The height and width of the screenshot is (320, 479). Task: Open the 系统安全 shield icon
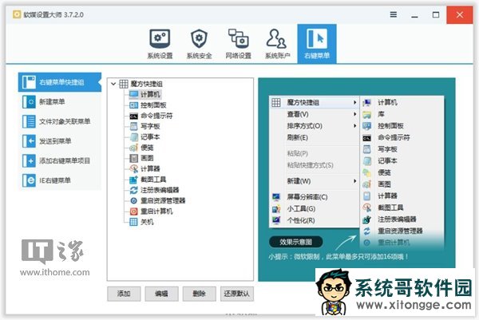(198, 44)
